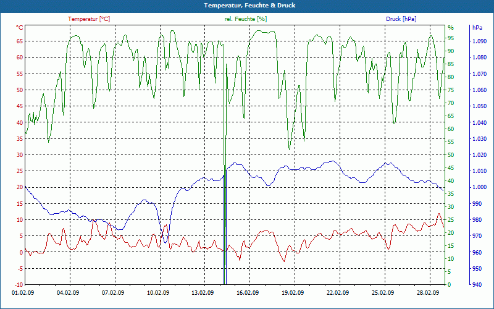
Task: Click the blue 'hPa' axis unit label
Action: click(477, 28)
